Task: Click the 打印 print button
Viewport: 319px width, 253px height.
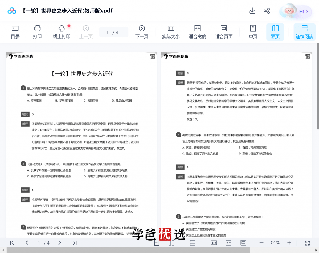Action: (x=37, y=32)
